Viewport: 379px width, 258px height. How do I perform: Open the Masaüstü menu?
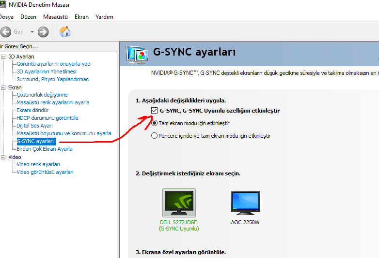pyautogui.click(x=55, y=17)
